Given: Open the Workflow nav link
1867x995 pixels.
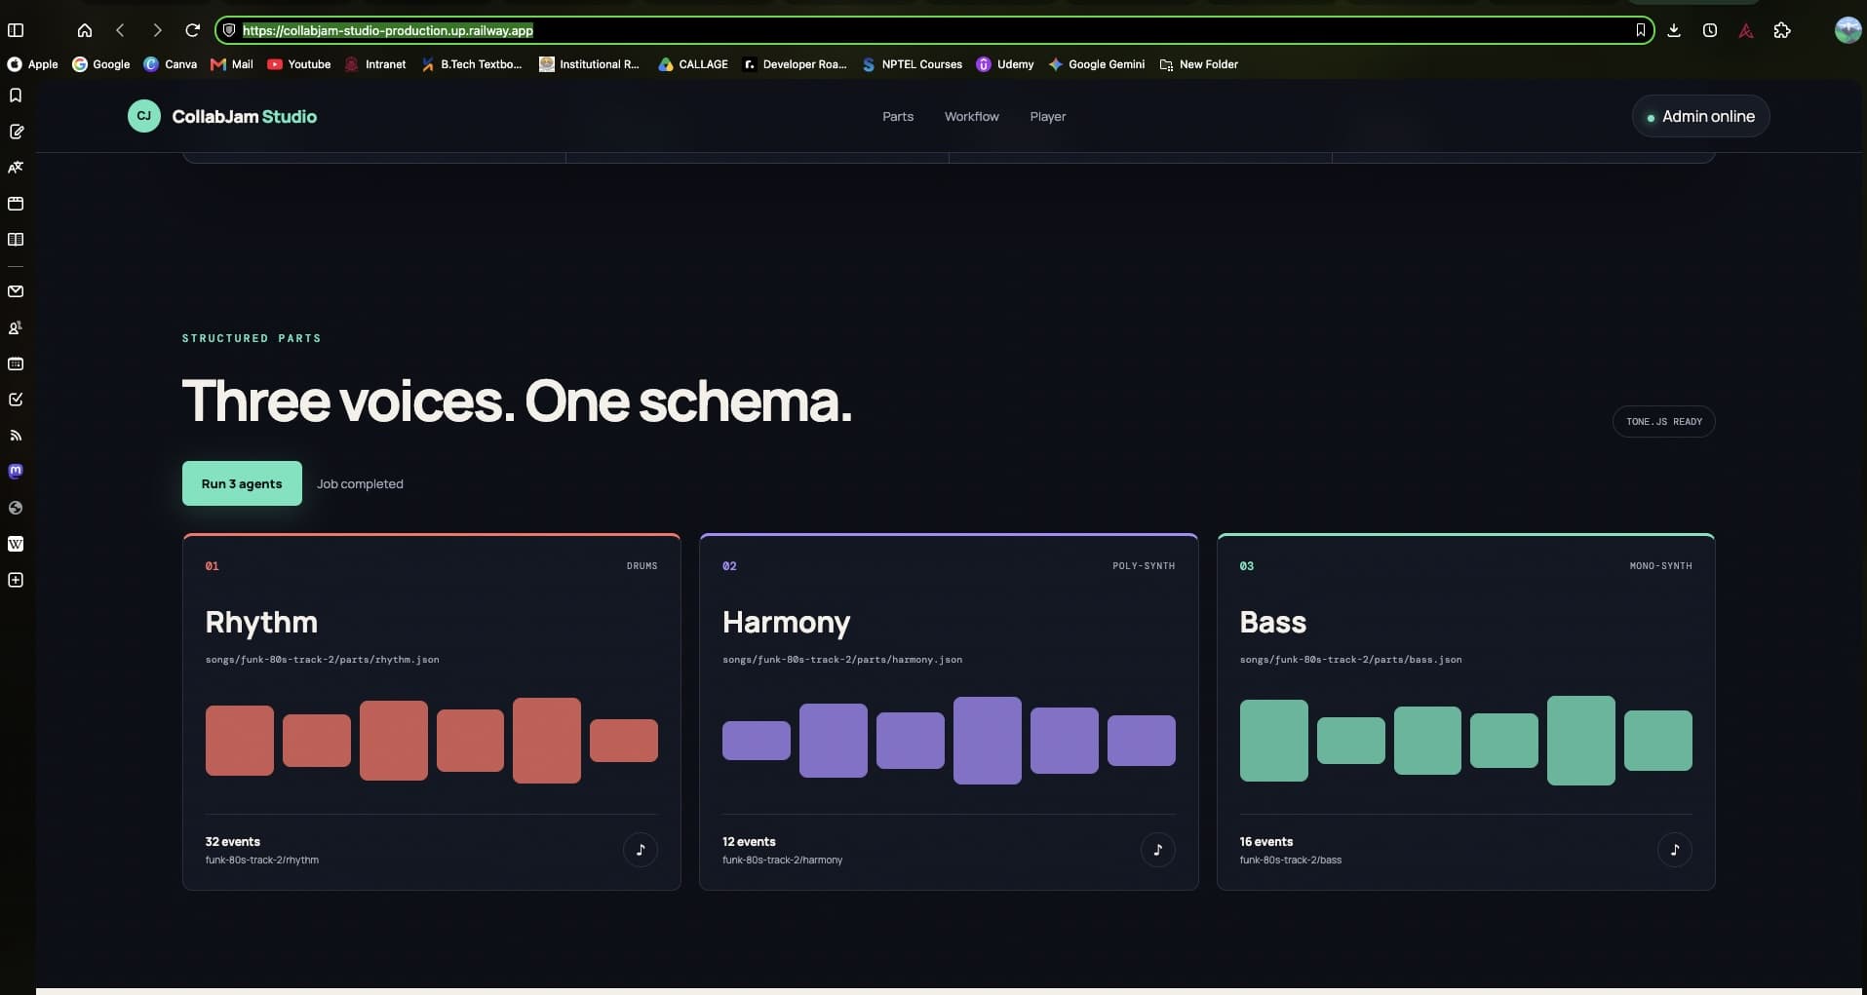Looking at the screenshot, I should 971,116.
